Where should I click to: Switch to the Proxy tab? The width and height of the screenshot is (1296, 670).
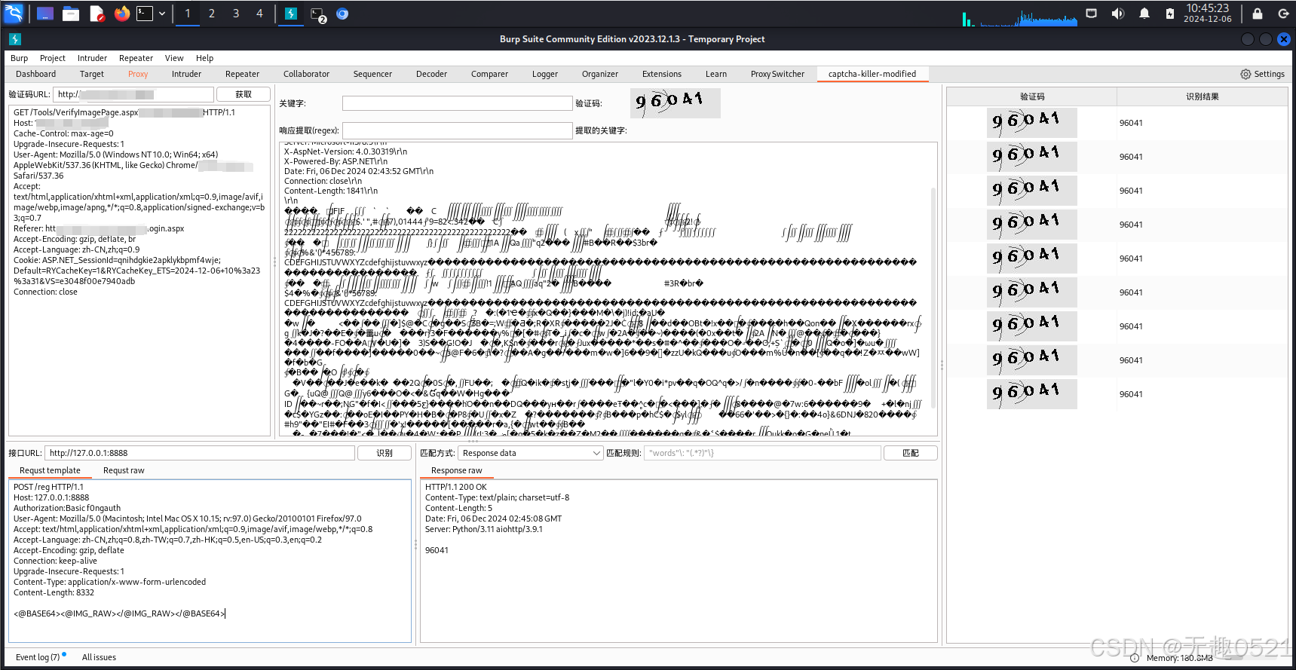[x=138, y=74]
